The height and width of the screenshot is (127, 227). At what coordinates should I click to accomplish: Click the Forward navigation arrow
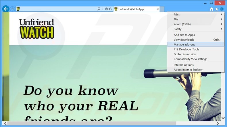(x=12, y=9)
